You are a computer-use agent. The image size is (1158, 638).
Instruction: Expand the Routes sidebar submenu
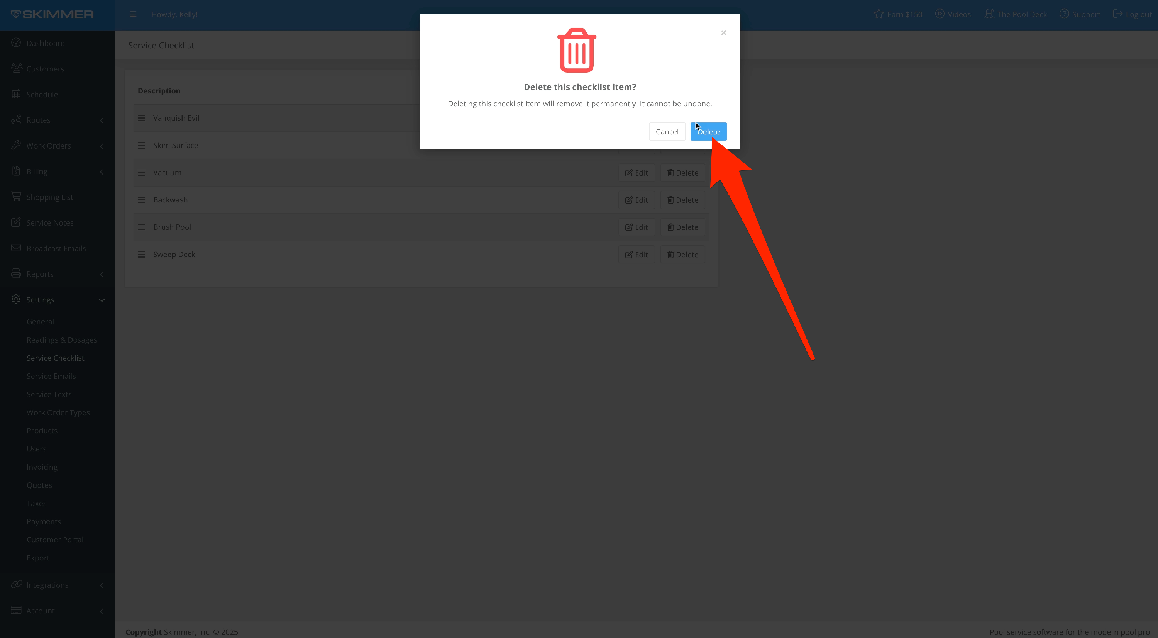click(x=102, y=120)
